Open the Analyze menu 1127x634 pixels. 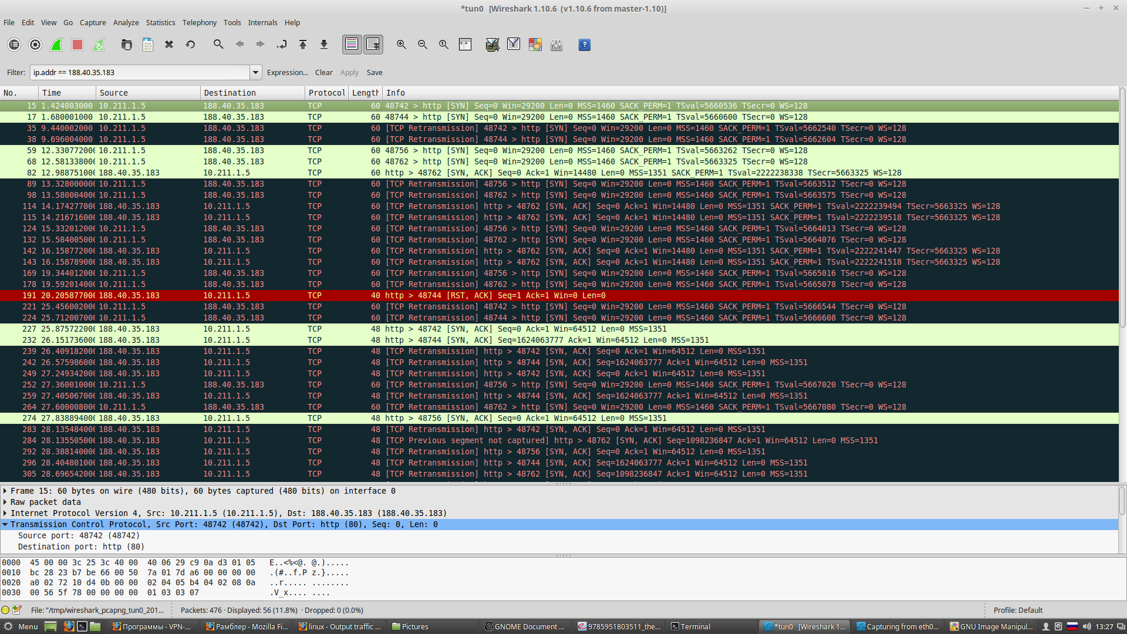126,22
